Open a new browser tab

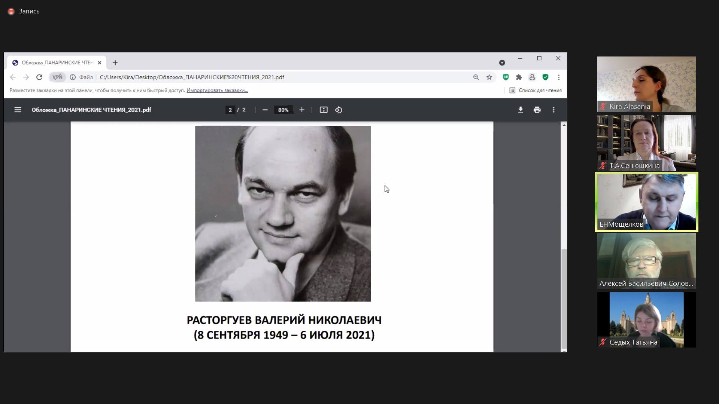[115, 63]
